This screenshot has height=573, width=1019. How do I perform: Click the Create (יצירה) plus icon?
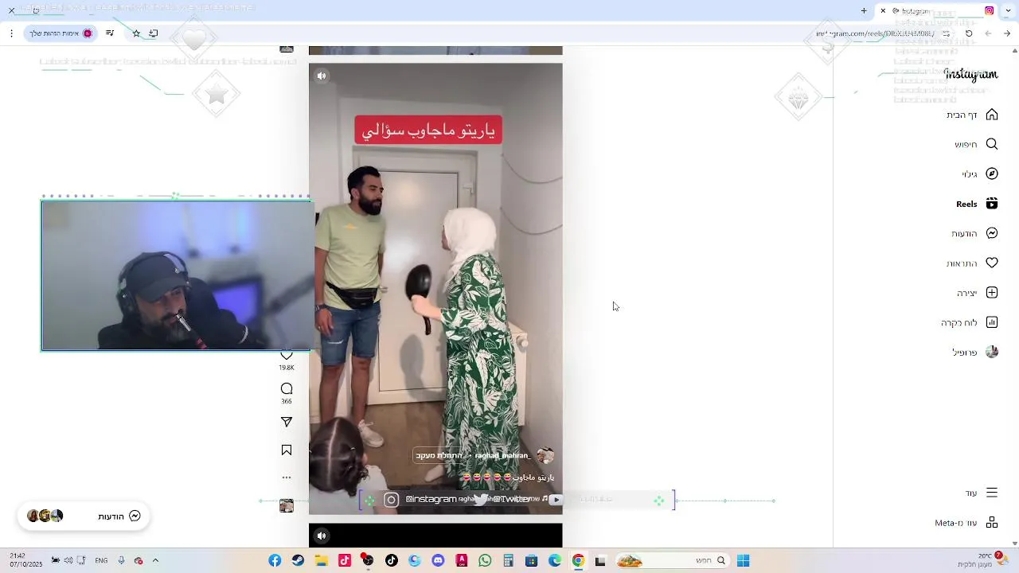pyautogui.click(x=977, y=293)
